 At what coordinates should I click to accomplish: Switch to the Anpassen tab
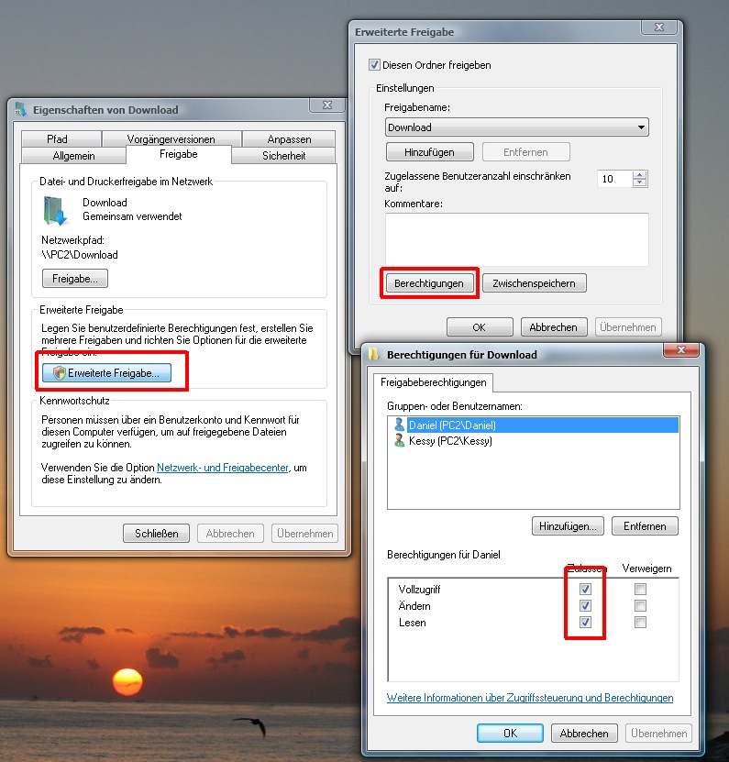pos(289,139)
